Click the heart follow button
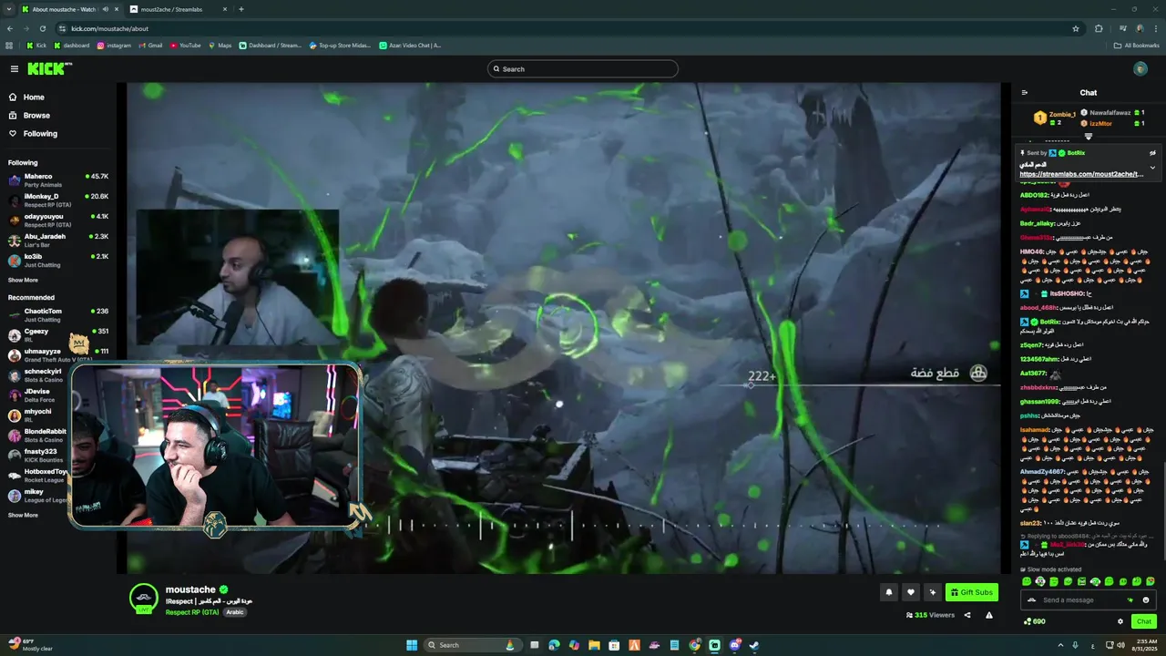The height and width of the screenshot is (656, 1166). (x=910, y=592)
